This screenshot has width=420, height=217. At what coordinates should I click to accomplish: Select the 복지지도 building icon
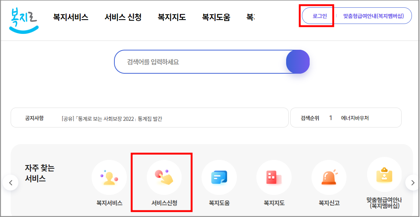point(274,177)
